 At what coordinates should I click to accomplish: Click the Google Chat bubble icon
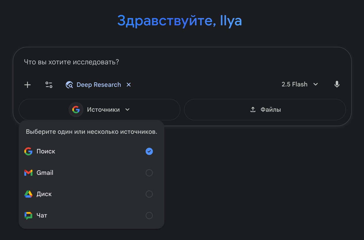(28, 216)
